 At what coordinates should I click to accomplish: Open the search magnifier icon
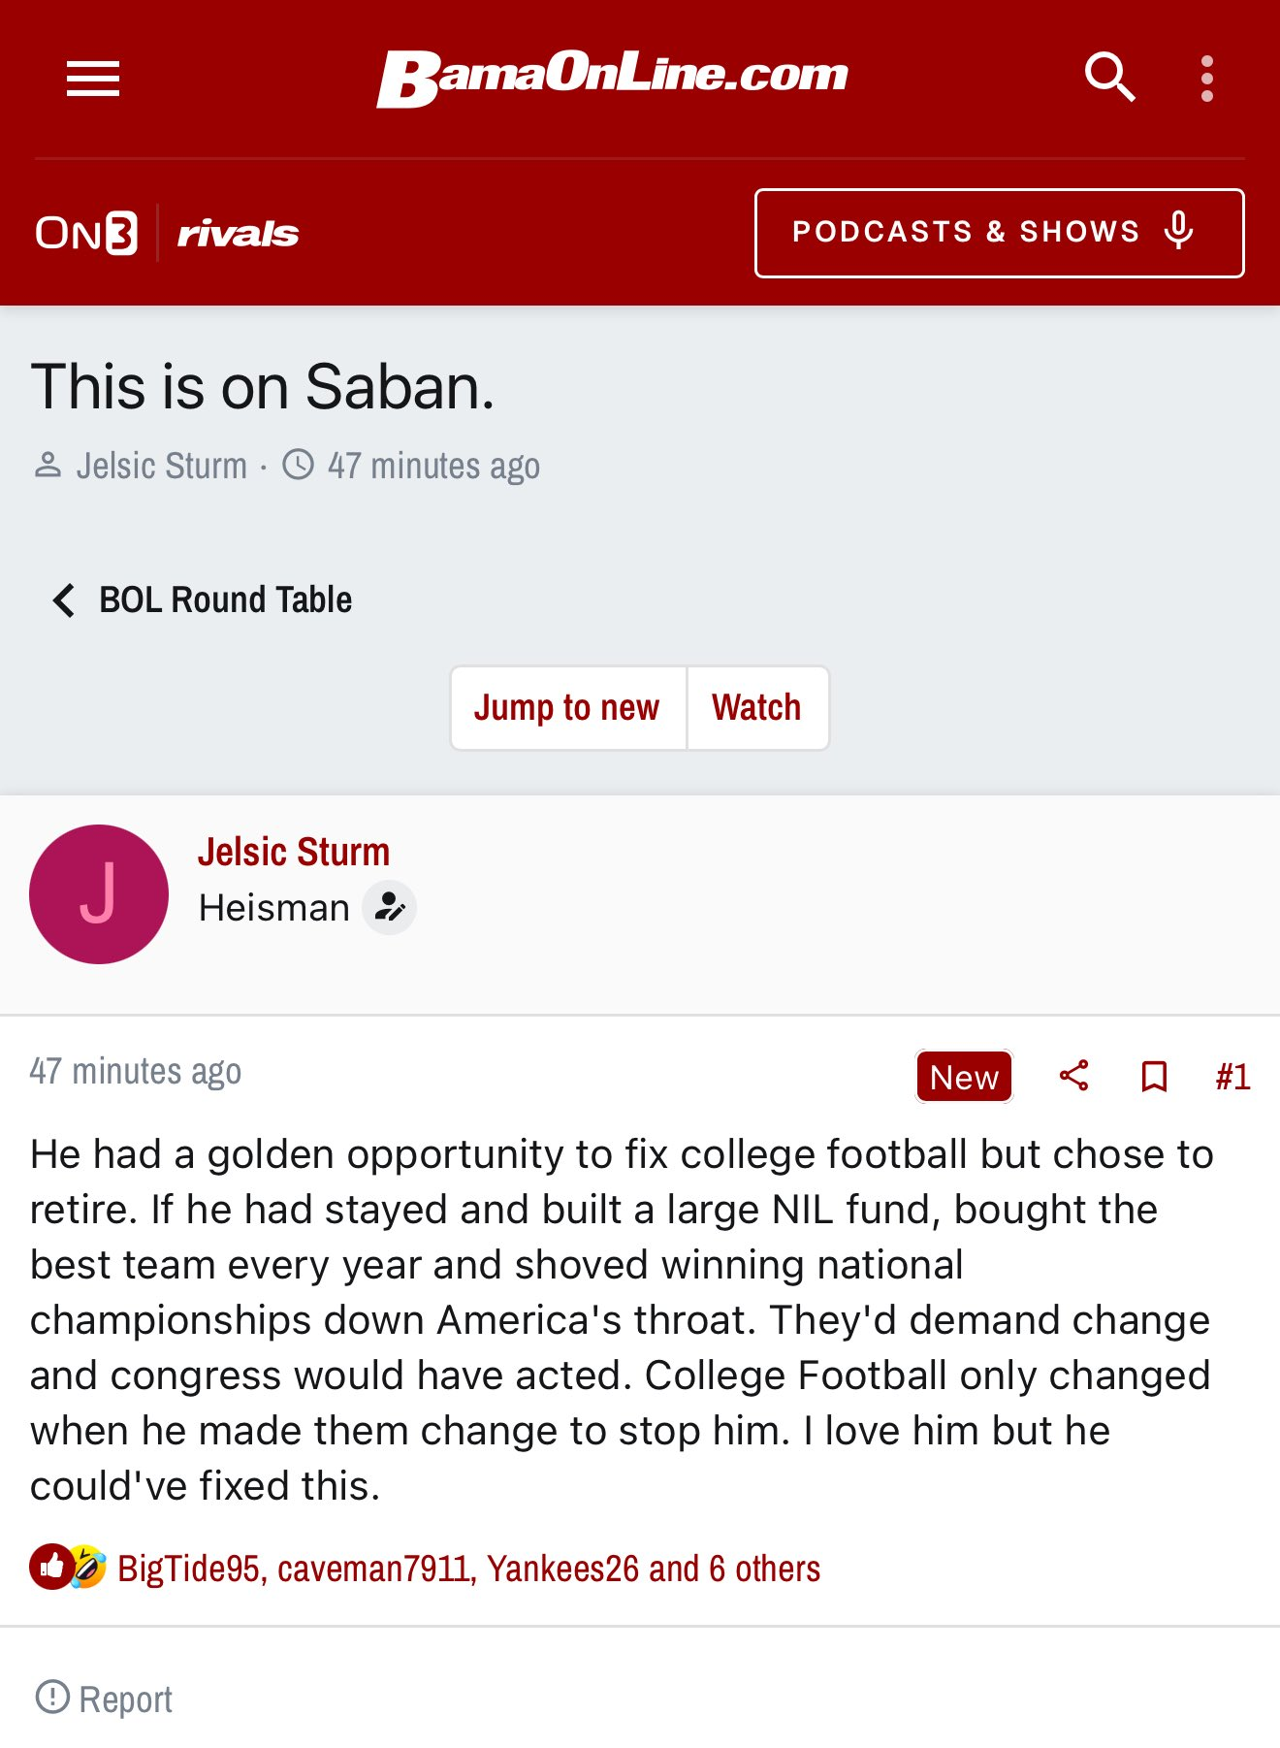(x=1109, y=78)
